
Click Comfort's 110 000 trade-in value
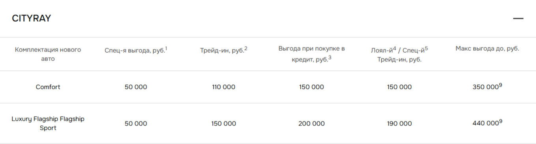coord(223,87)
